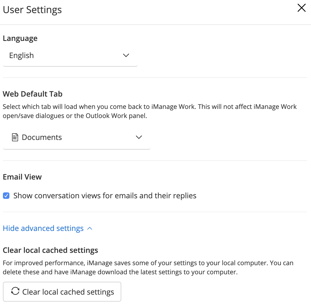
Task: Open the Language dropdown showing English
Action: tap(70, 56)
